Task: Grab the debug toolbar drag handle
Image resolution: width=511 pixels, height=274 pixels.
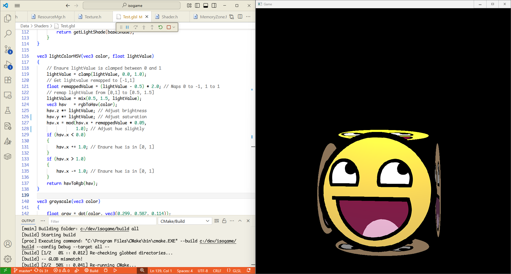Action: click(x=121, y=27)
